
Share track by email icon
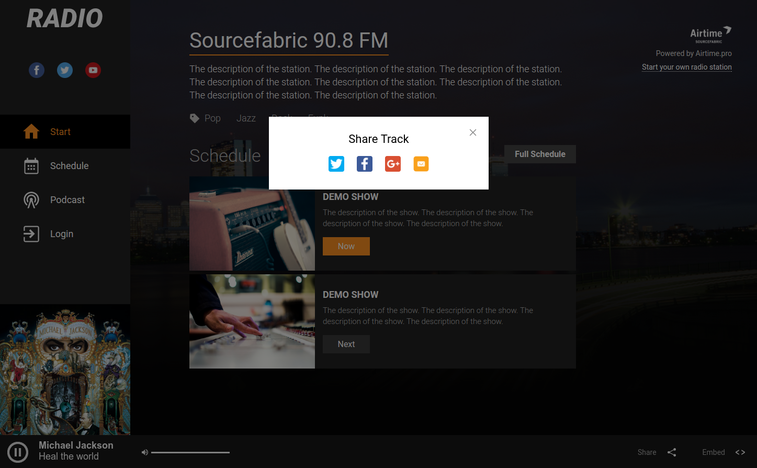coord(421,164)
